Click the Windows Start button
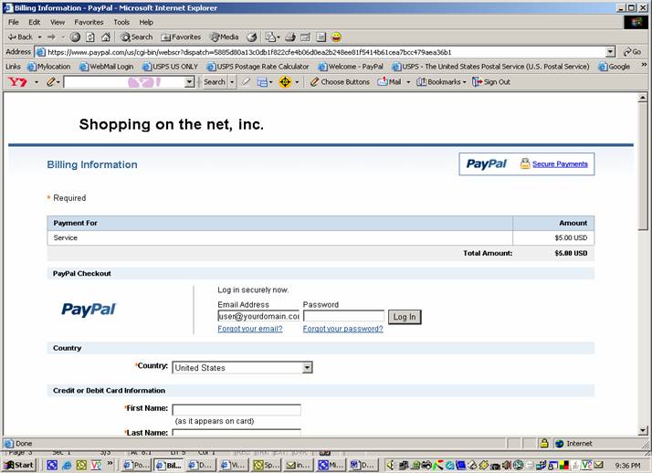Screen dimensions: 652x473 coord(19,465)
